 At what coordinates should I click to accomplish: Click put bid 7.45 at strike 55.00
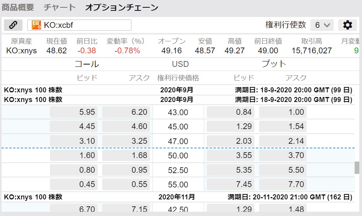click(230, 184)
